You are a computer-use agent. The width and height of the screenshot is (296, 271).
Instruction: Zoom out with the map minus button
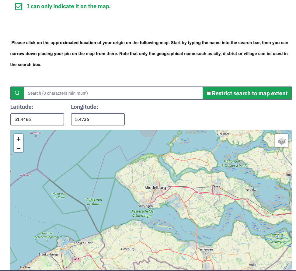click(19, 148)
